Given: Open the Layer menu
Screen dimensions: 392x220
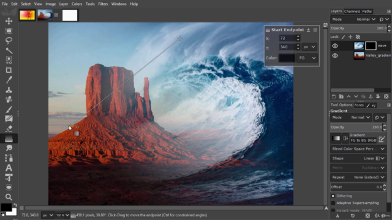Looking at the screenshot, I should [x=64, y=4].
